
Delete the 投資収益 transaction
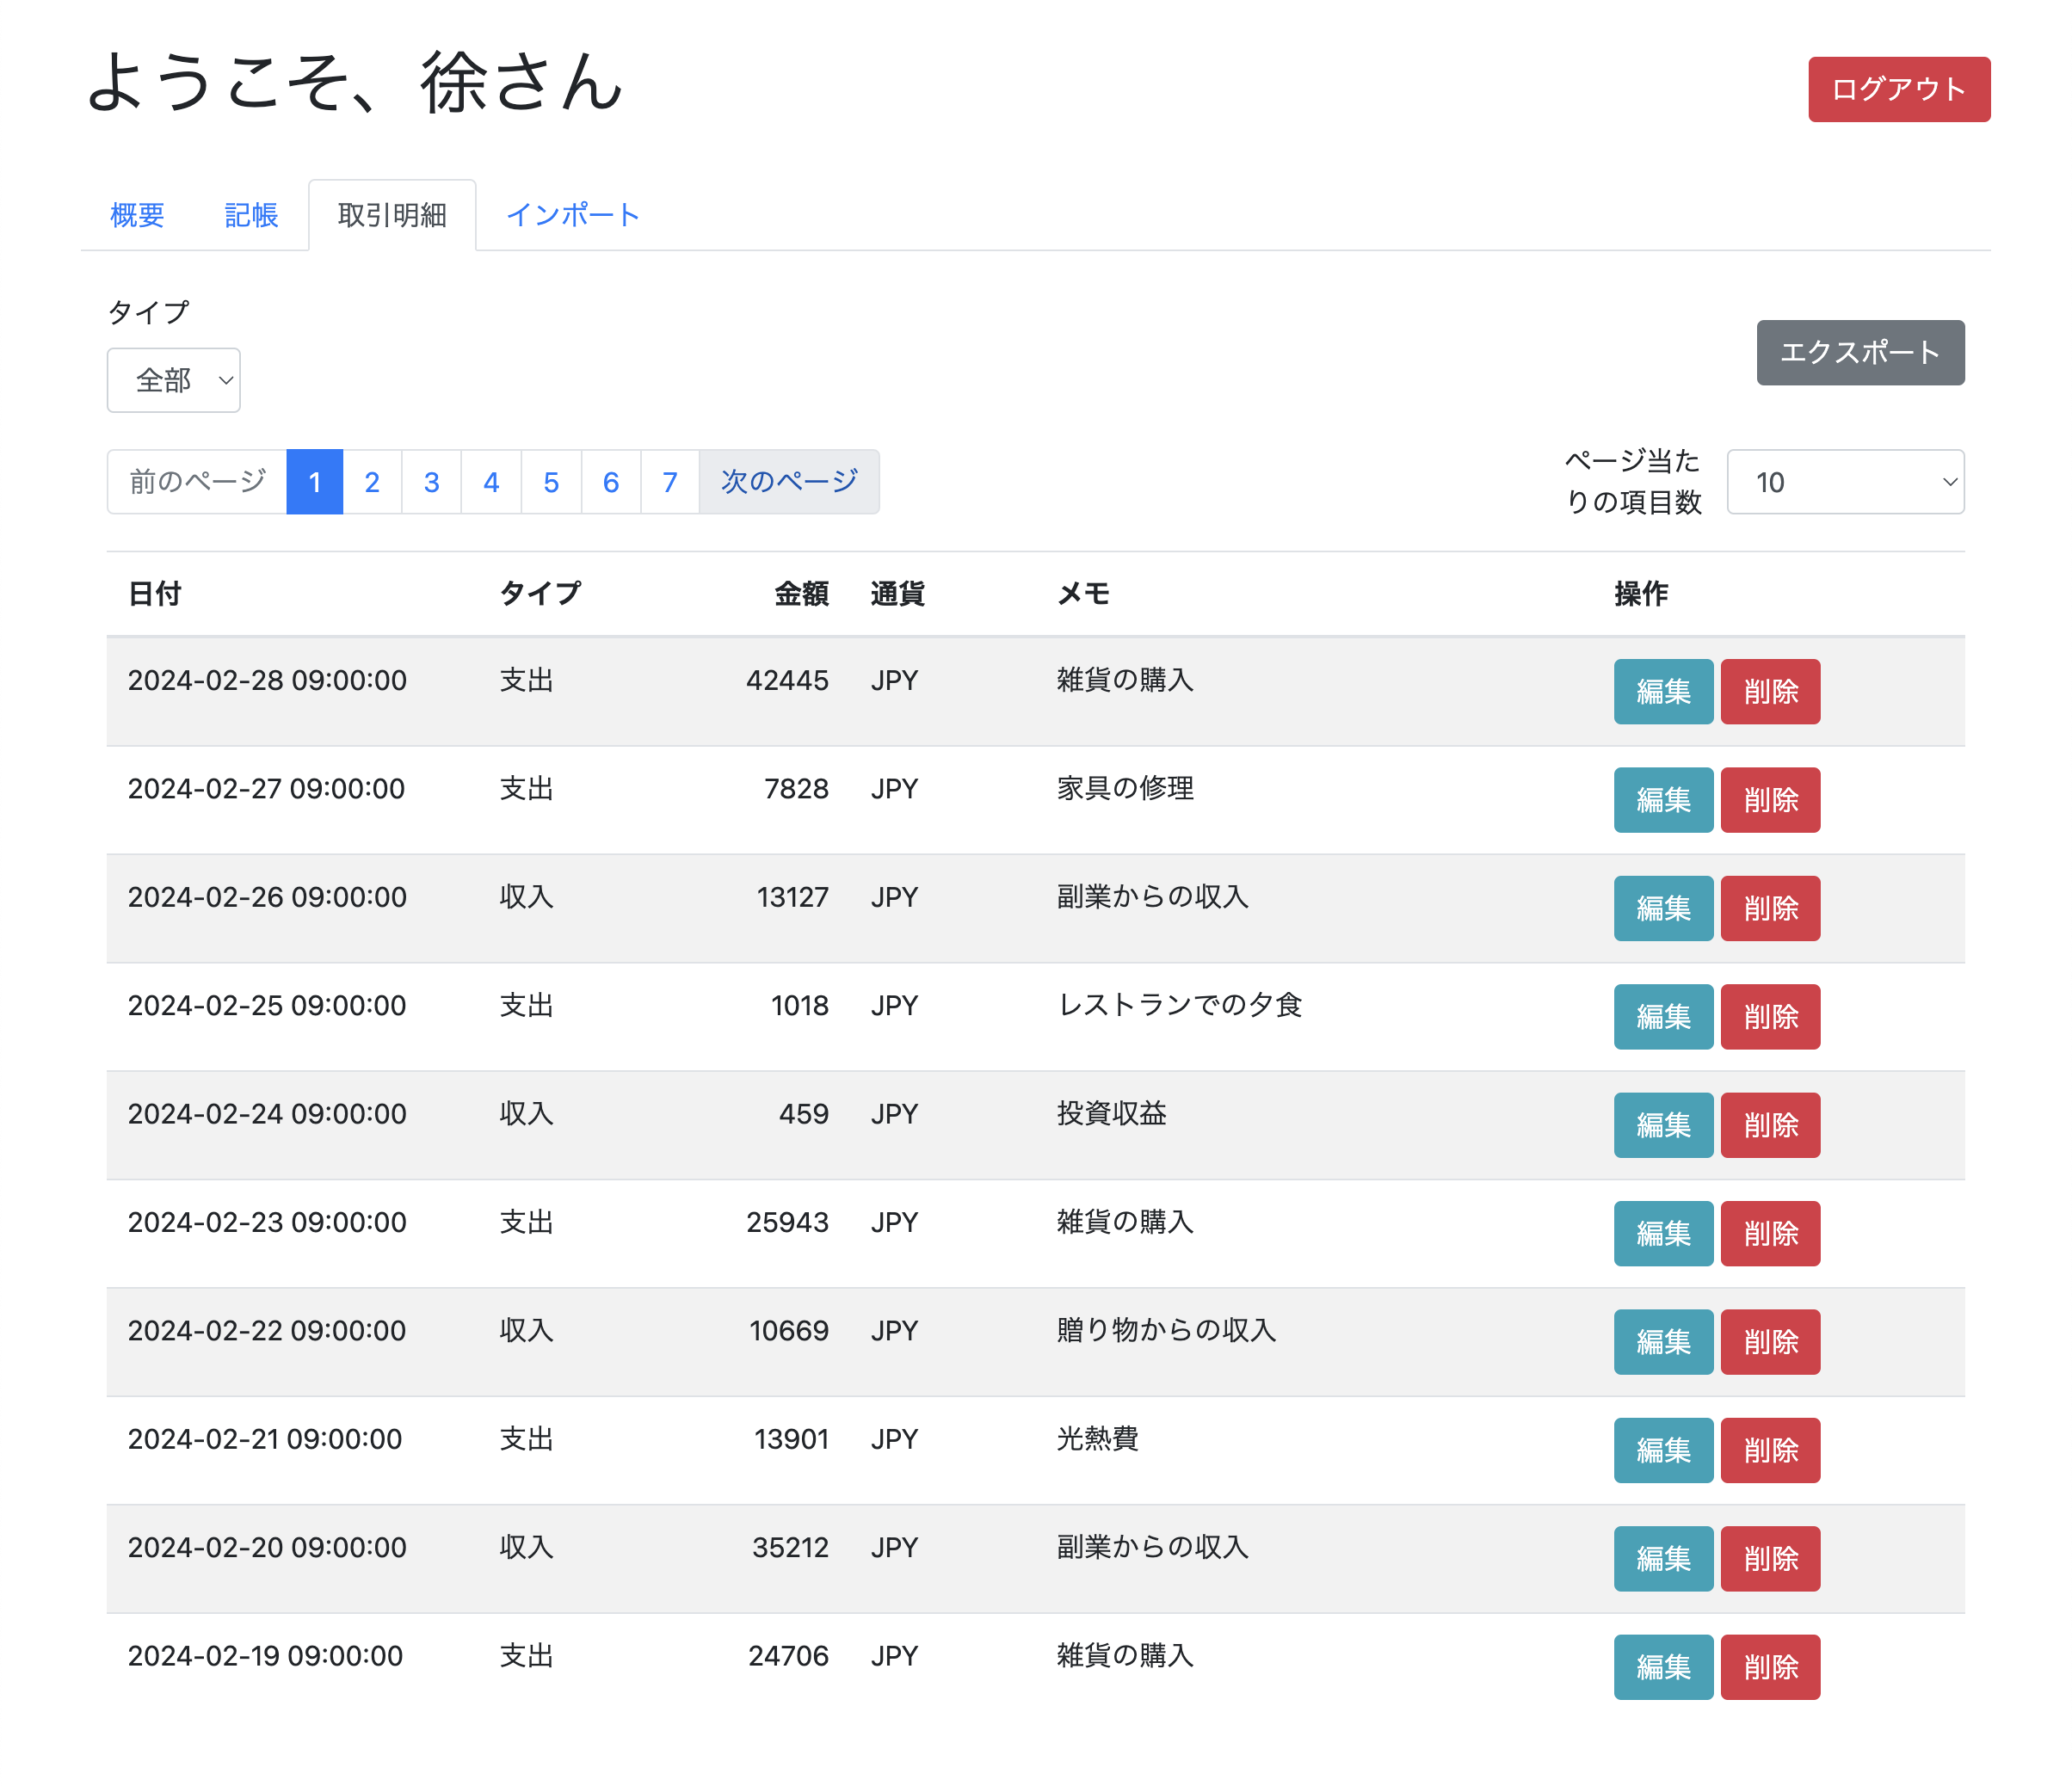(x=1770, y=1125)
